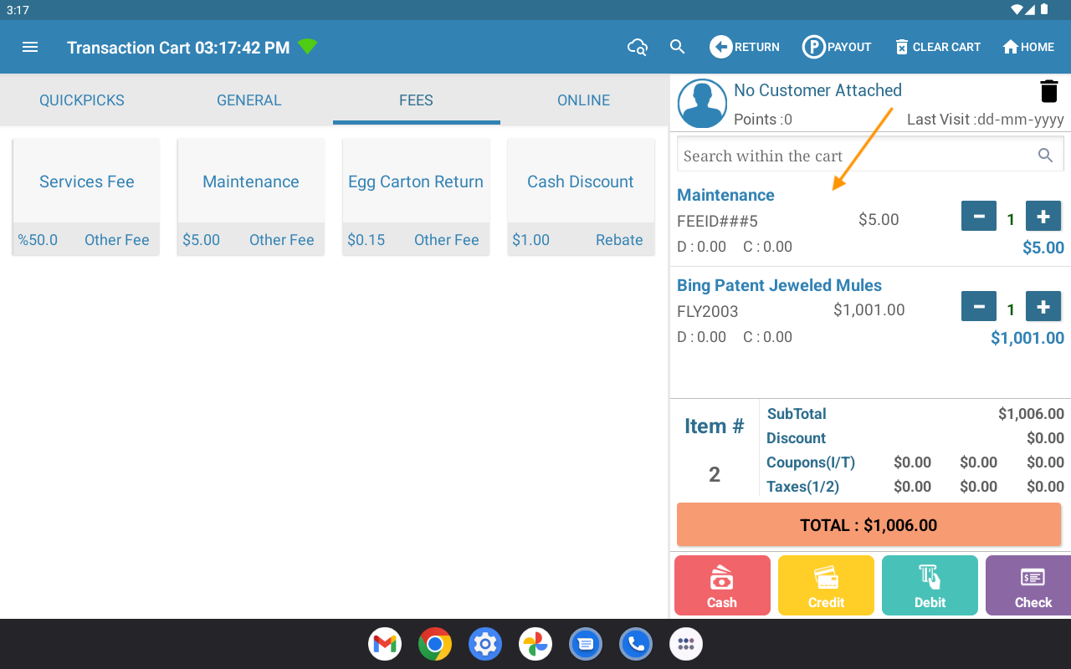Add the Services Fee tile
The height and width of the screenshot is (669, 1071).
(86, 197)
